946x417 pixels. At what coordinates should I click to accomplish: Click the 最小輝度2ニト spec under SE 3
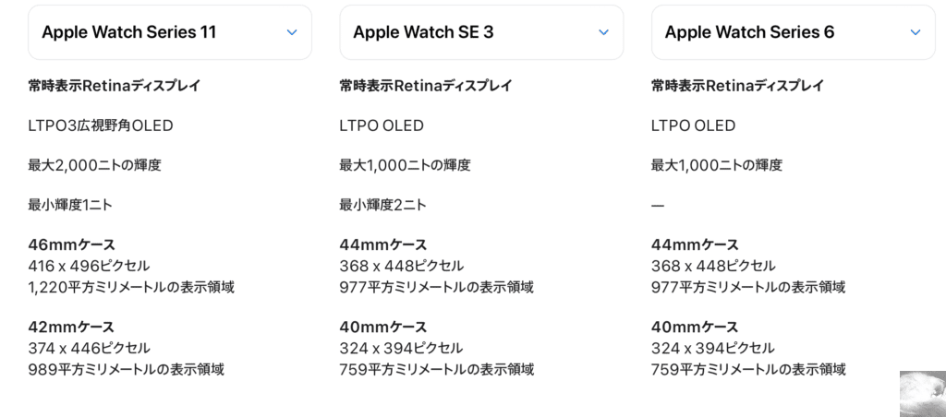(382, 205)
